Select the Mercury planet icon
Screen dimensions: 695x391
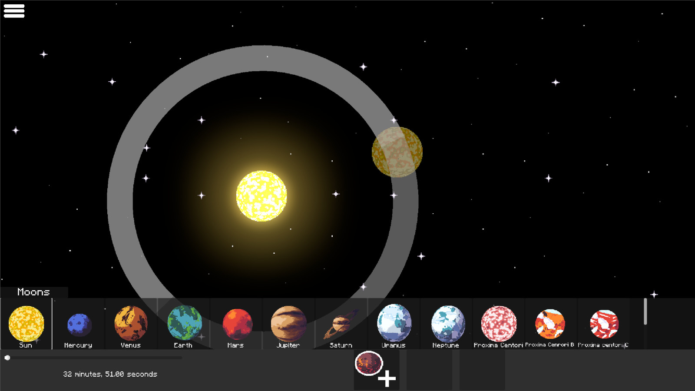(79, 325)
